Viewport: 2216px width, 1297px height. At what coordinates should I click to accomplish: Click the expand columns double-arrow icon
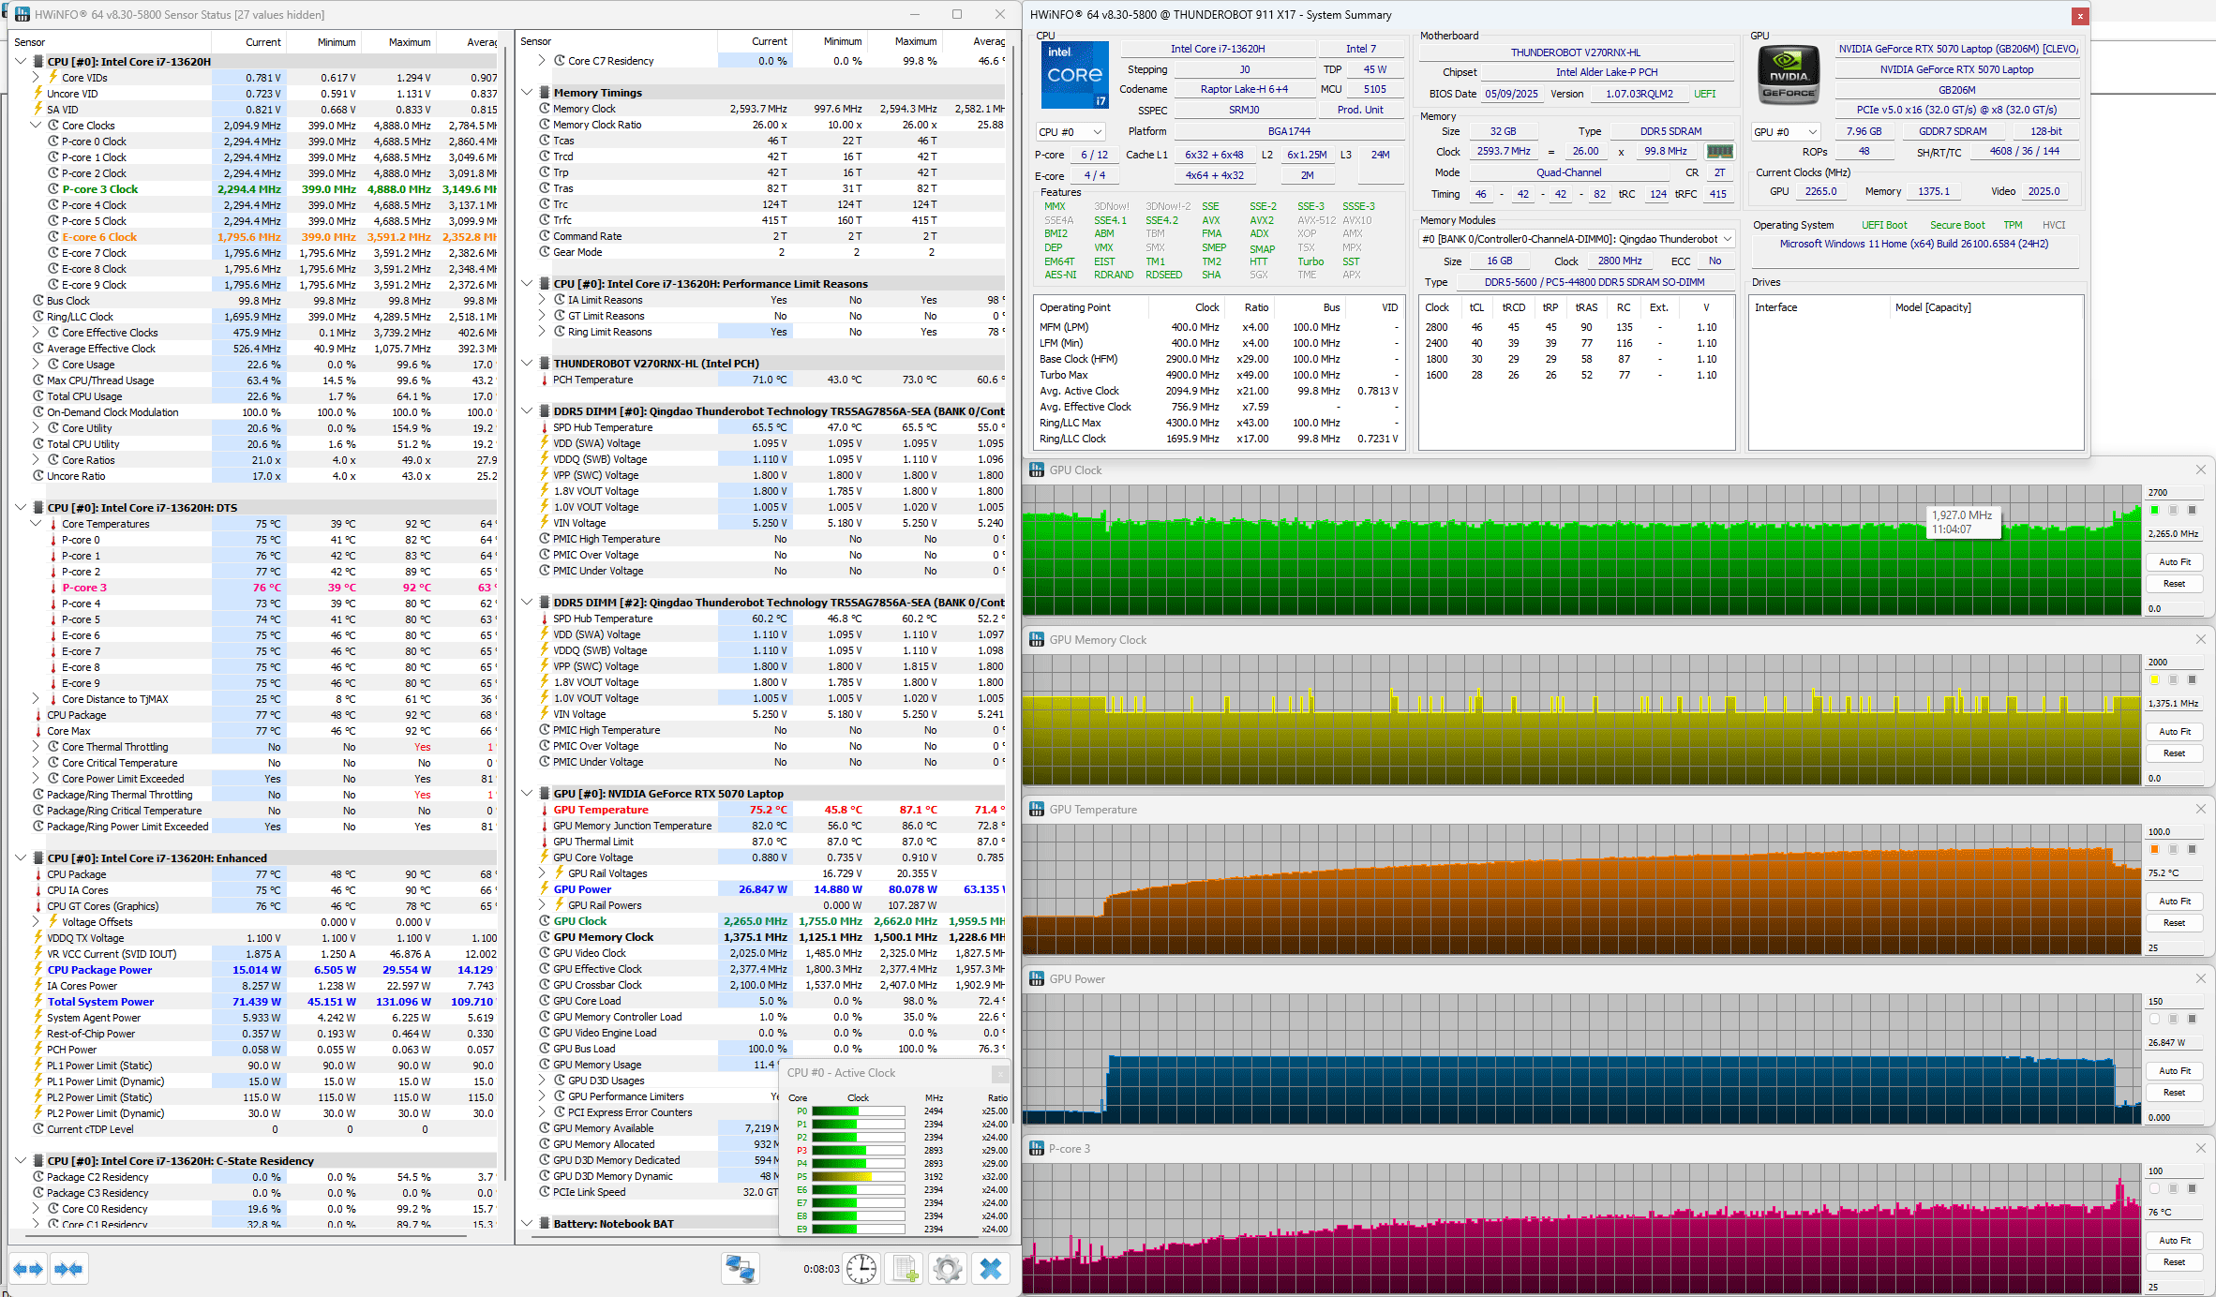tap(28, 1269)
